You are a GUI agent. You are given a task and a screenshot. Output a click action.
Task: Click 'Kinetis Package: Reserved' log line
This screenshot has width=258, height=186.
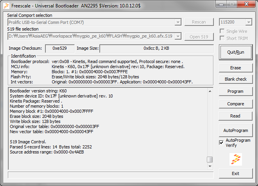point(36,101)
